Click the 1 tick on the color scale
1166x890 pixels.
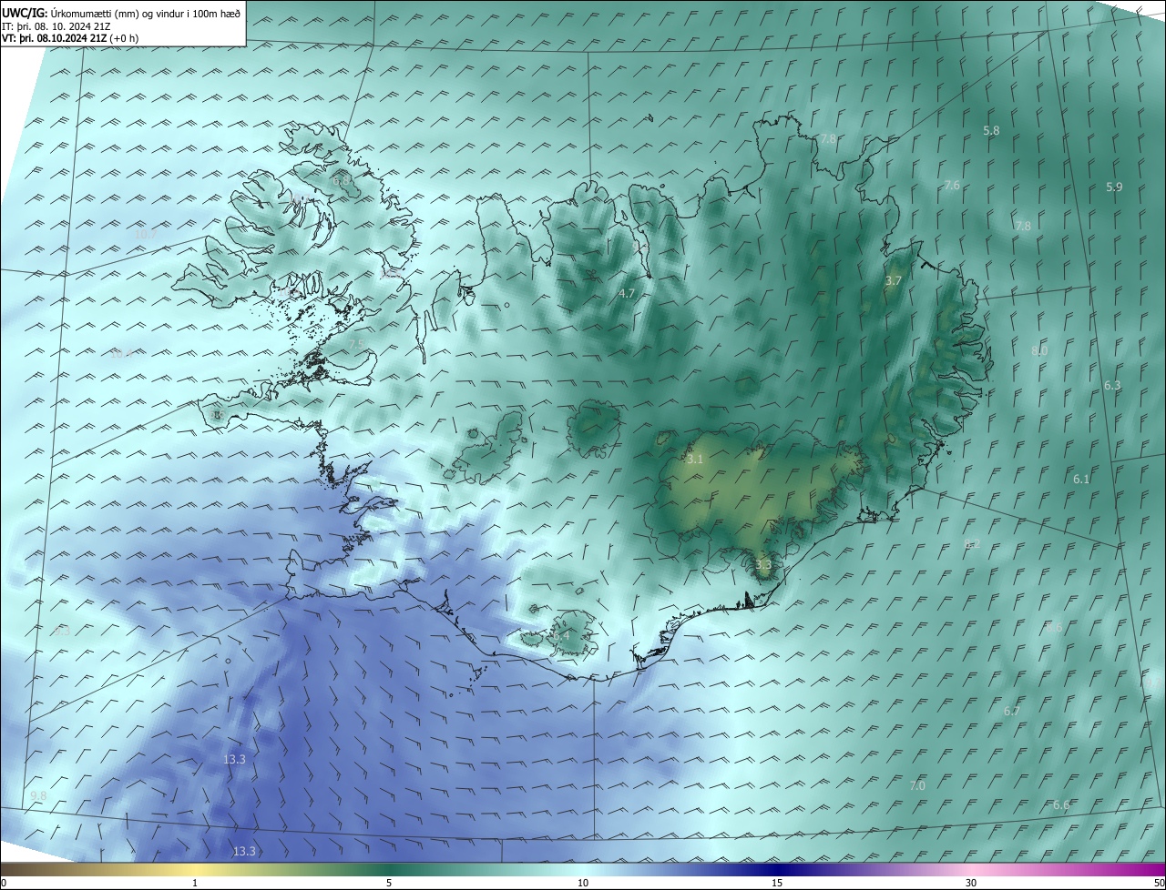click(195, 883)
